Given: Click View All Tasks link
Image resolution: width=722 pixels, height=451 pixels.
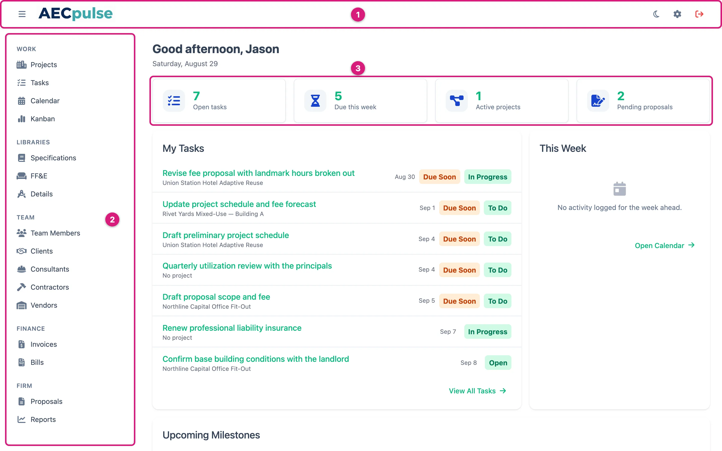Looking at the screenshot, I should point(478,391).
